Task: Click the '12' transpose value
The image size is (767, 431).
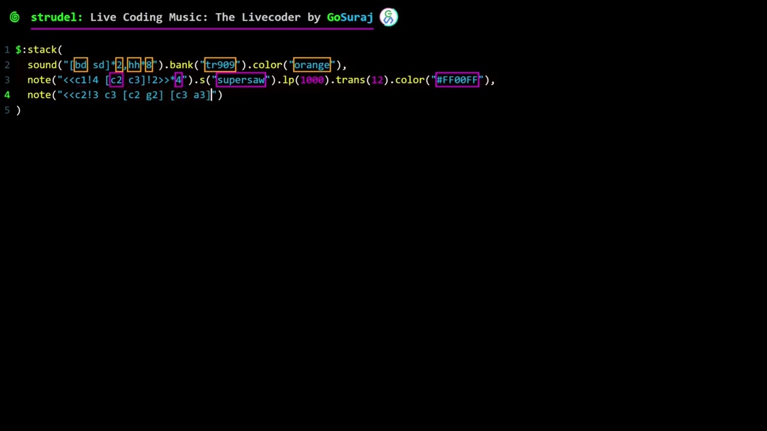Action: (x=377, y=80)
